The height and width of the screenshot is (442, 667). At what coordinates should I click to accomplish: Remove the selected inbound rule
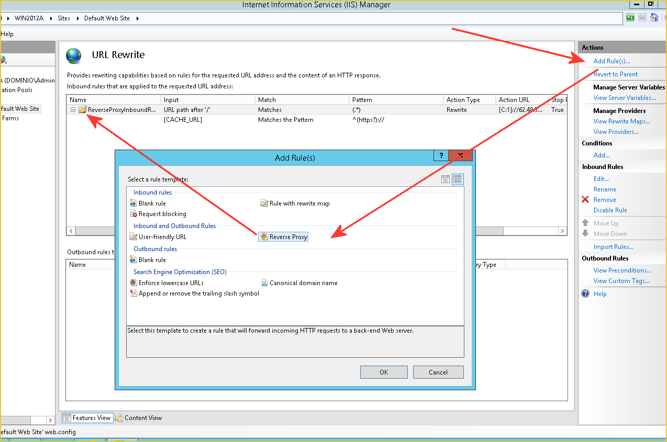pos(605,200)
